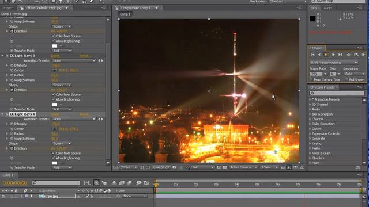369x207 pixels.
Task: Toggle Intensity stopwatch of CC Light Rays 3
Action: [12, 66]
